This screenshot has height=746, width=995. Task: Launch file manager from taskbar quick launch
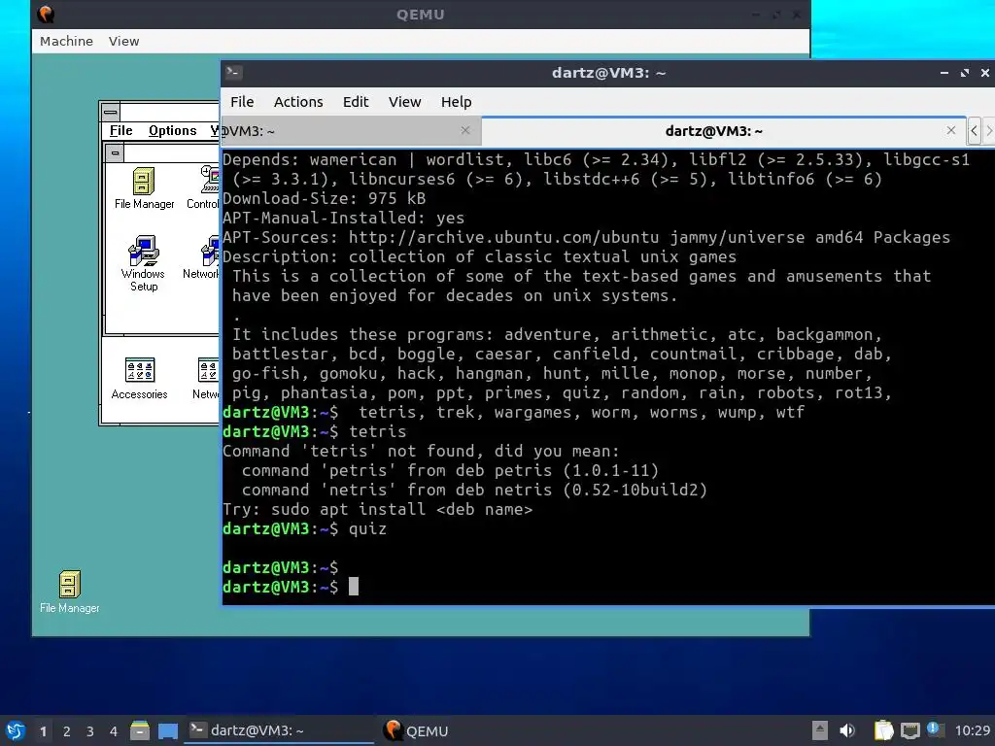(140, 730)
